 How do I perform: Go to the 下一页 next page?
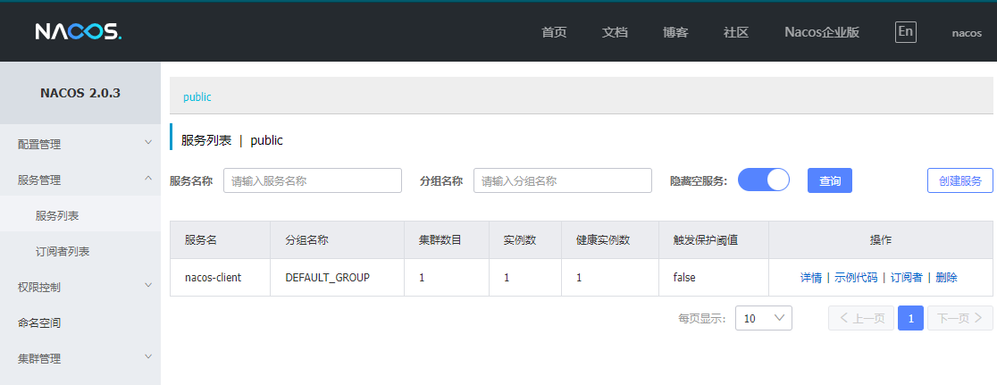pos(960,318)
